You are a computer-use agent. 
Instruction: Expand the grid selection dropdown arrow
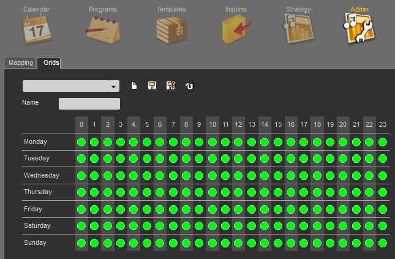coord(114,87)
